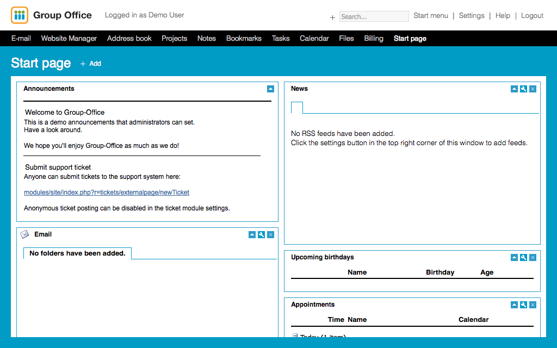Open News panel settings wrench
The image size is (557, 348).
tap(523, 89)
